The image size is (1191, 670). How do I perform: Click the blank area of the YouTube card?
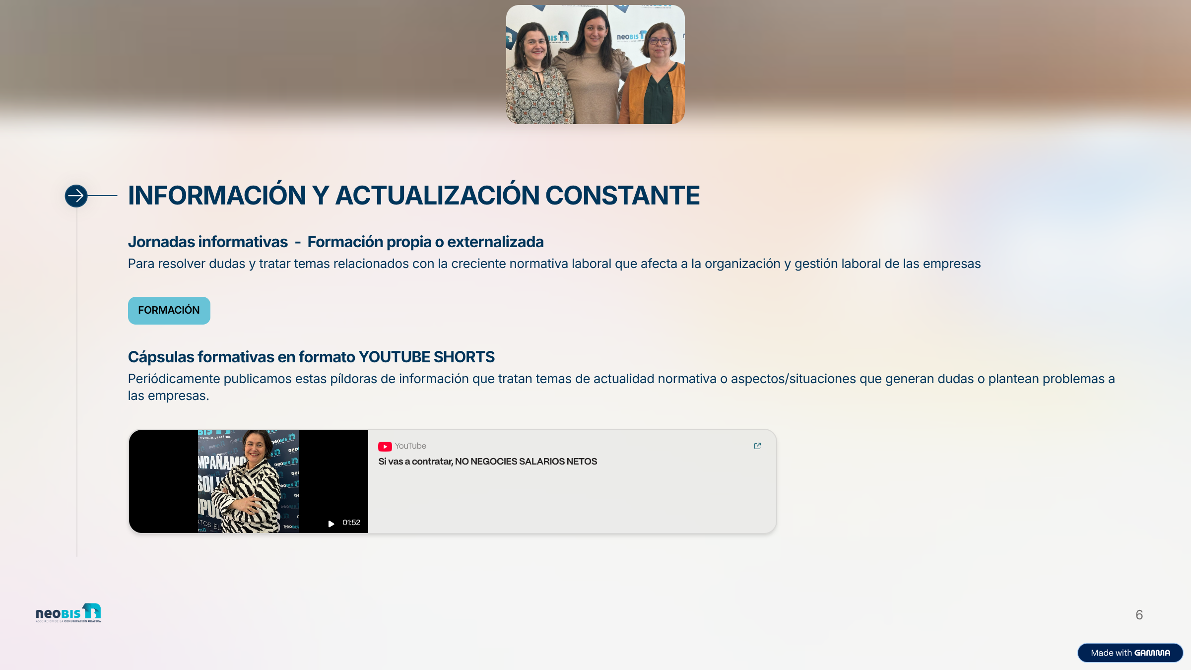[x=571, y=501]
